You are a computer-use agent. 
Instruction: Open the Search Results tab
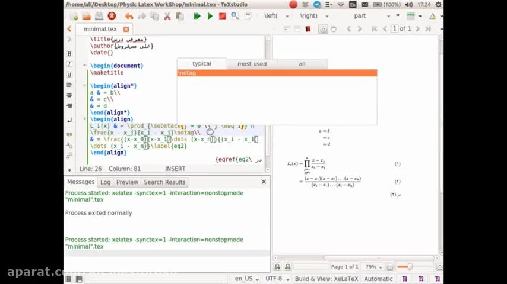164,182
